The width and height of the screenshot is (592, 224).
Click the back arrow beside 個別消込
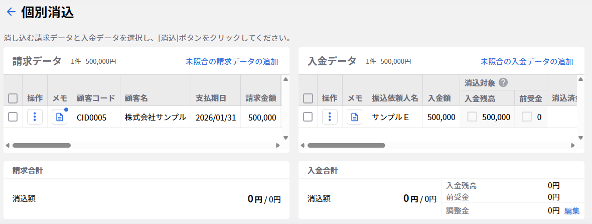[x=11, y=13]
